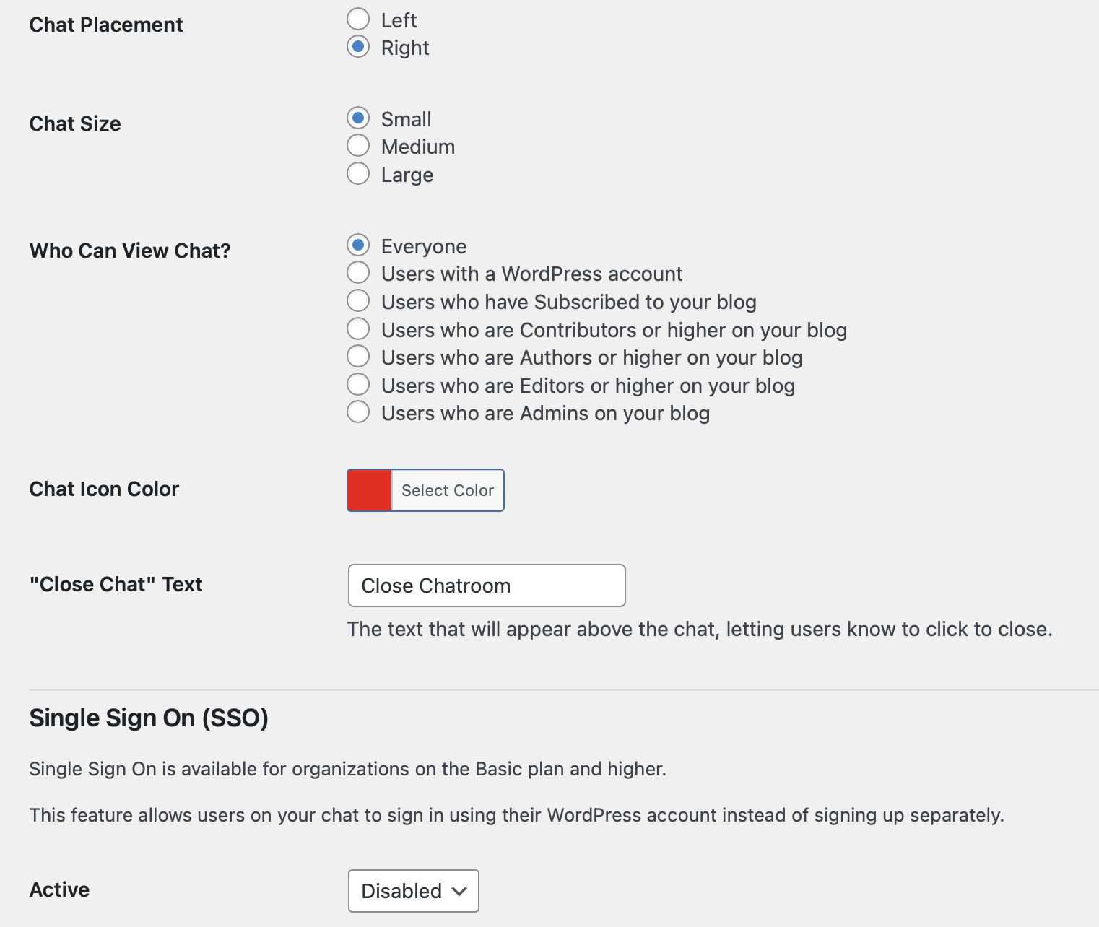Allow Everyone to view chat
Image resolution: width=1099 pixels, height=927 pixels.
[358, 245]
